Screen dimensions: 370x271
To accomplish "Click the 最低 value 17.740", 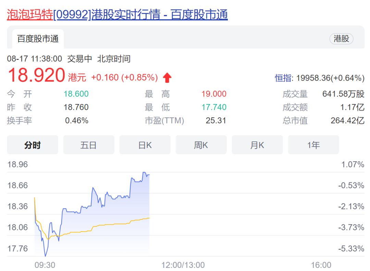I will pyautogui.click(x=214, y=107).
